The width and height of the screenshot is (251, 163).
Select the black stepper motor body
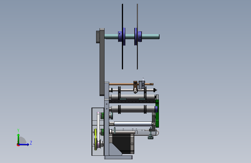[123, 143]
